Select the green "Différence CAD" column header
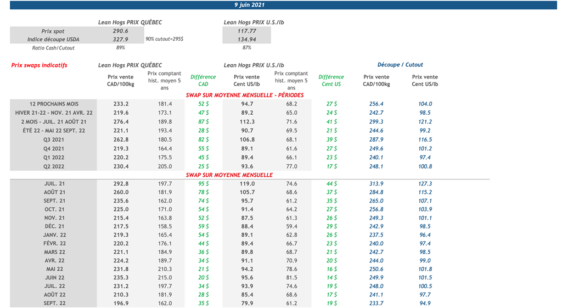The image size is (562, 308). (203, 81)
